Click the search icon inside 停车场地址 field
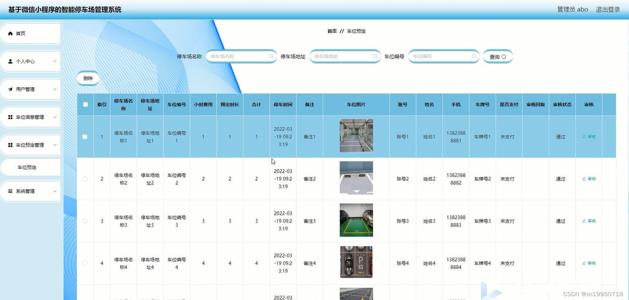629x300 pixels. [x=375, y=56]
